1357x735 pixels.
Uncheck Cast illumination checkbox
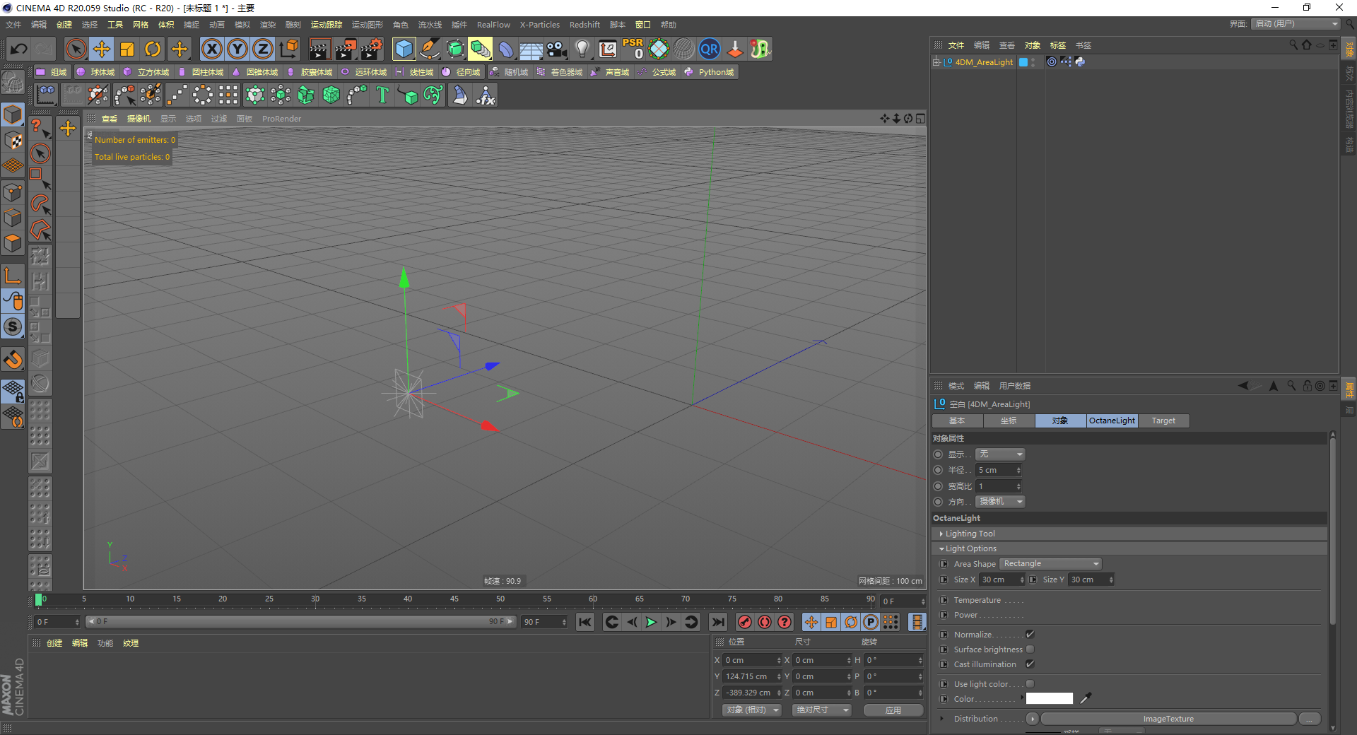coord(1030,664)
